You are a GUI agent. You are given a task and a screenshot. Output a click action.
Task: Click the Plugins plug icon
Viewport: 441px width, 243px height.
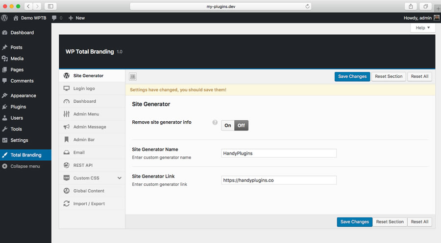click(x=4, y=107)
